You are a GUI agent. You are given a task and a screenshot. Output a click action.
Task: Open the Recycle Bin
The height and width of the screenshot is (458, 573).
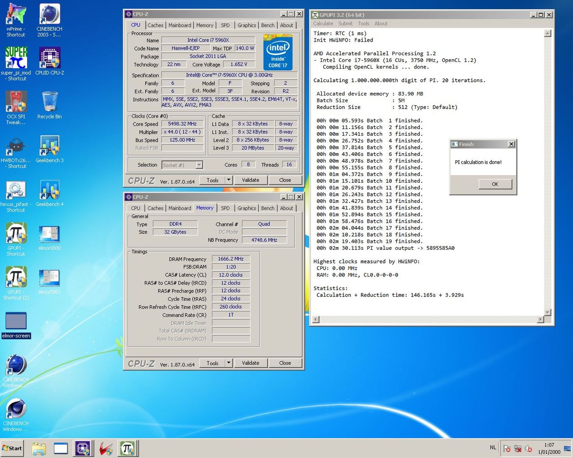tap(50, 105)
